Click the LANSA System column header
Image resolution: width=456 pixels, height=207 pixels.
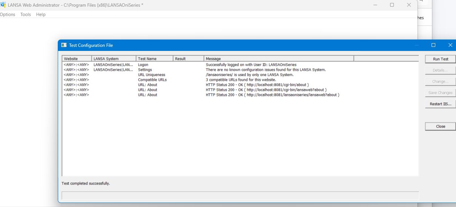pos(114,59)
